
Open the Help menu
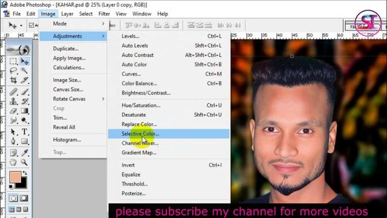coord(163,14)
